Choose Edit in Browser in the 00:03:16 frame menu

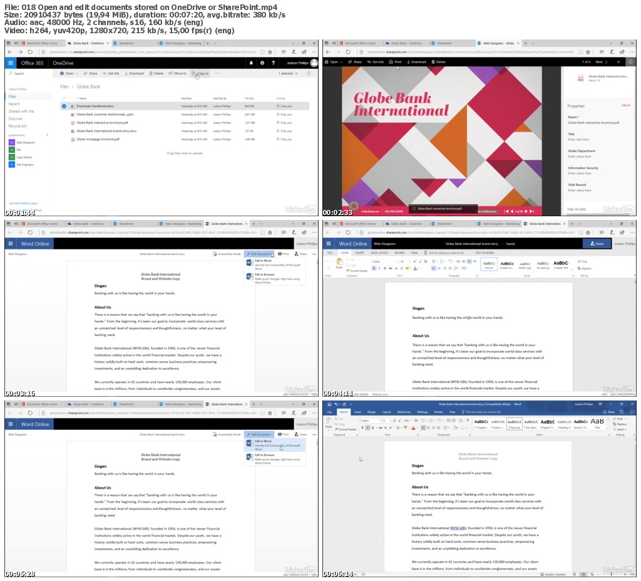274,278
